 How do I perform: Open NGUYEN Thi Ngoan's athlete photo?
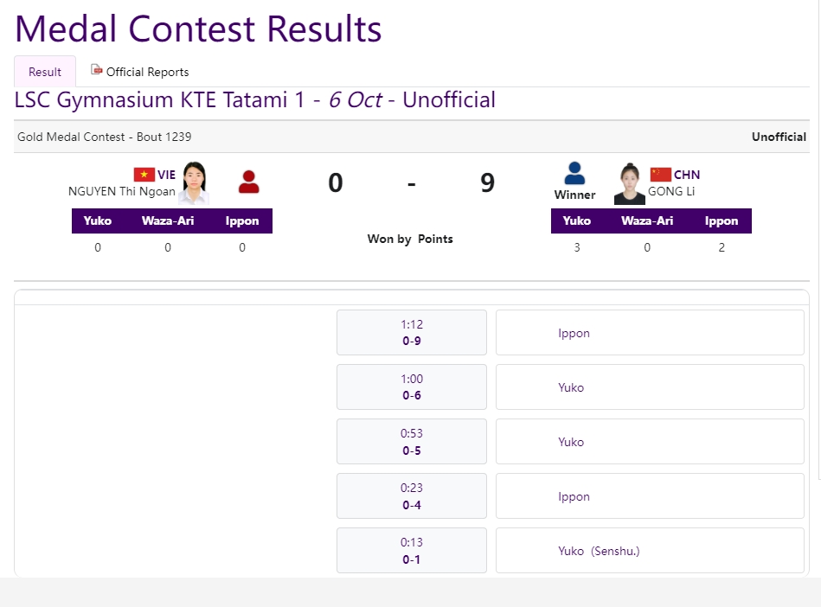click(195, 182)
